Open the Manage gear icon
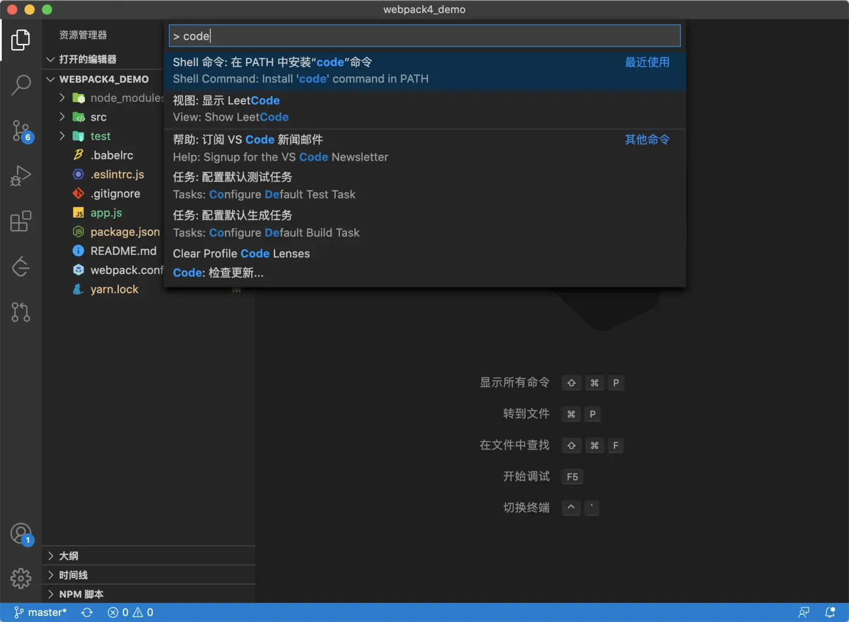 pyautogui.click(x=21, y=578)
